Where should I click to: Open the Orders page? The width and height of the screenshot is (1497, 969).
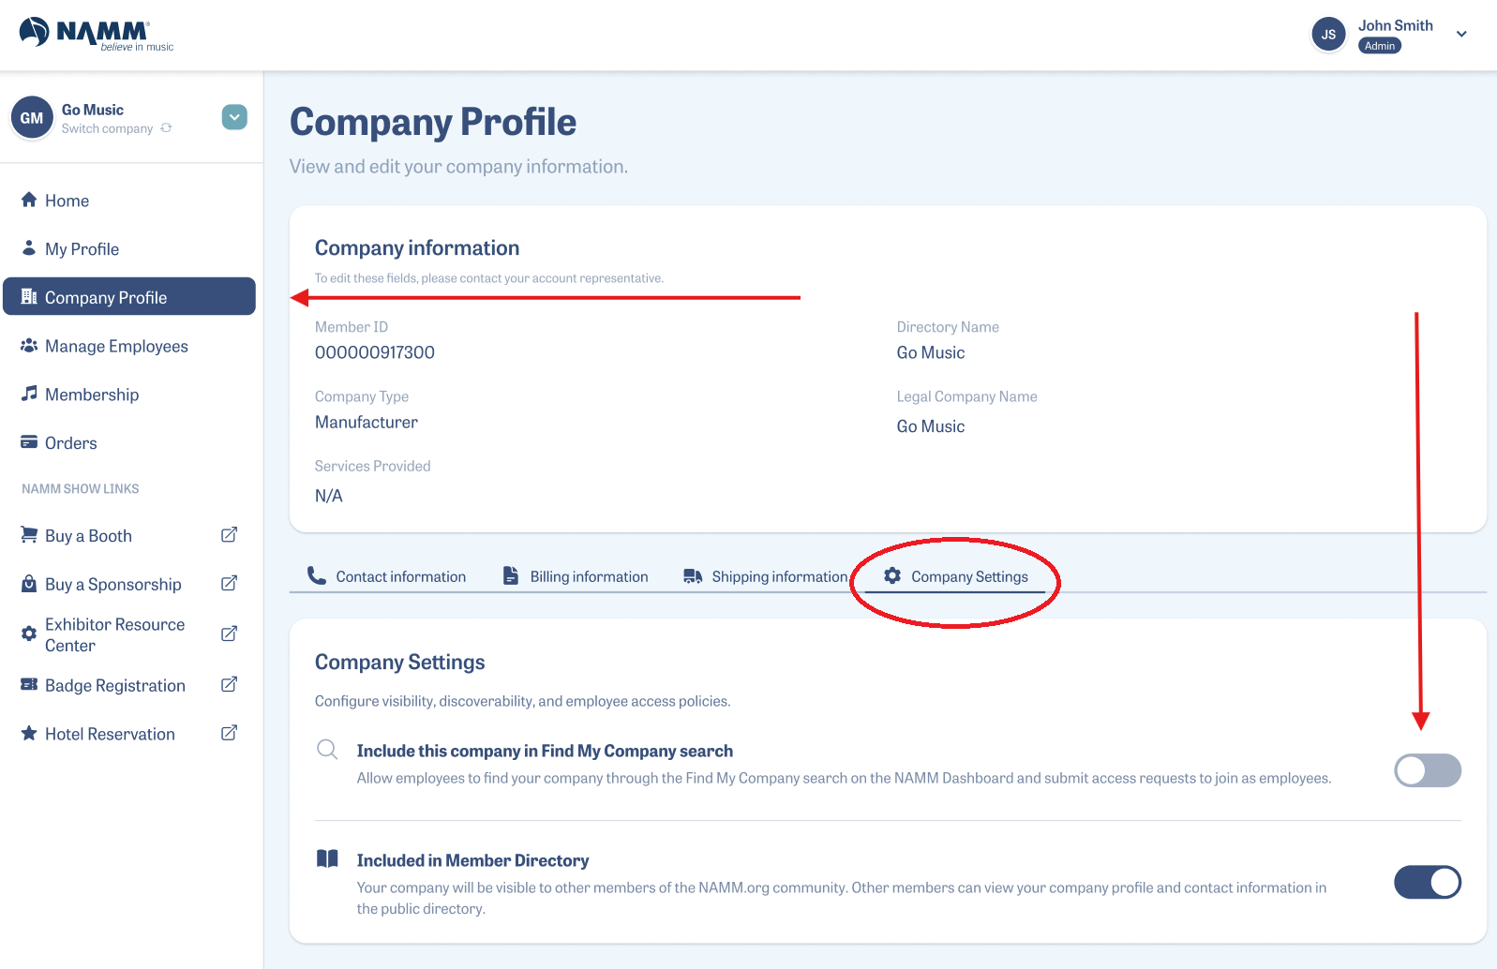click(x=129, y=443)
